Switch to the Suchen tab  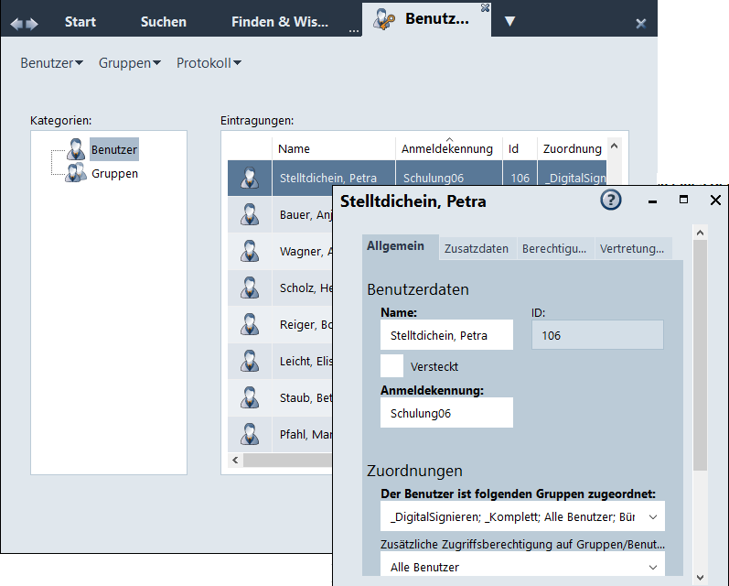tap(164, 22)
